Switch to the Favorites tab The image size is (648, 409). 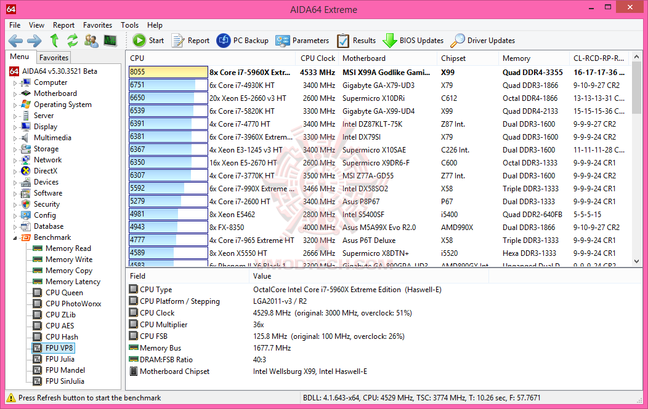pos(54,58)
